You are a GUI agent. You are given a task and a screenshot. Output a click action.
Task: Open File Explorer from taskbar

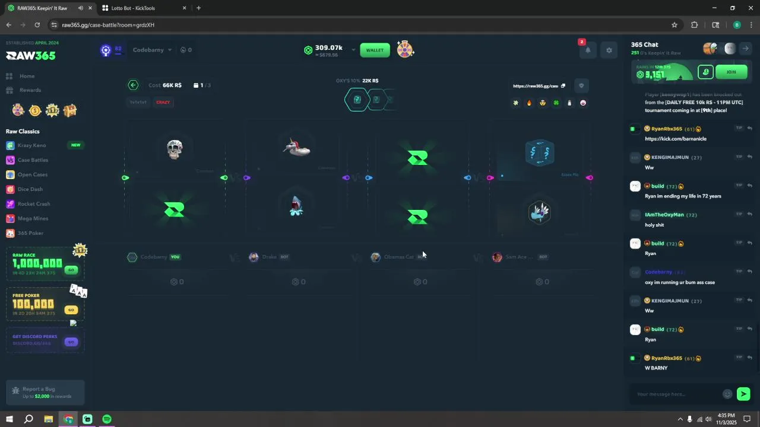(49, 419)
